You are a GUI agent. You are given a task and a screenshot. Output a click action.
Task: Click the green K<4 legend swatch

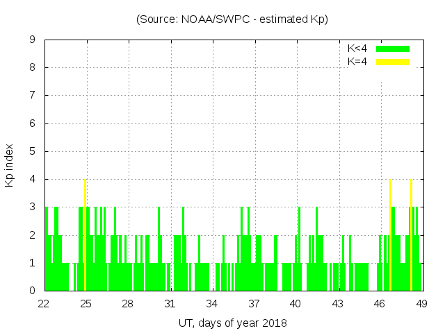[x=393, y=49]
